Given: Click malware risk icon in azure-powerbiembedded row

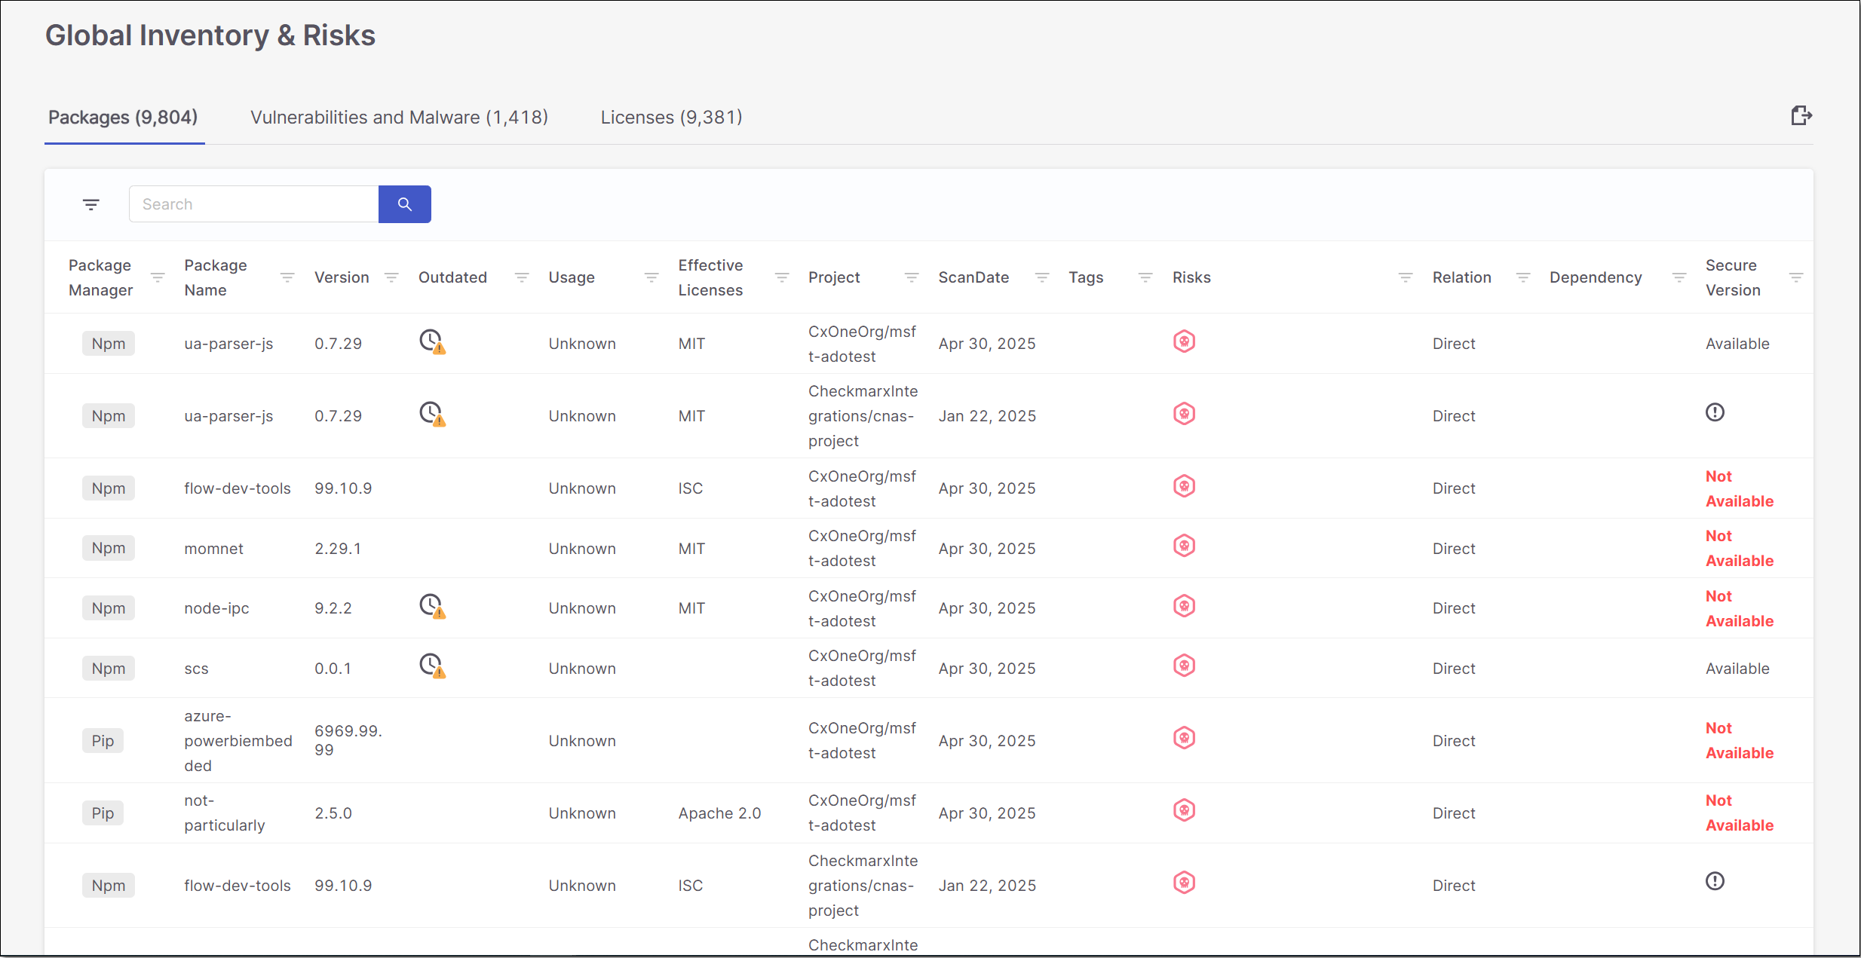Looking at the screenshot, I should click(x=1184, y=738).
